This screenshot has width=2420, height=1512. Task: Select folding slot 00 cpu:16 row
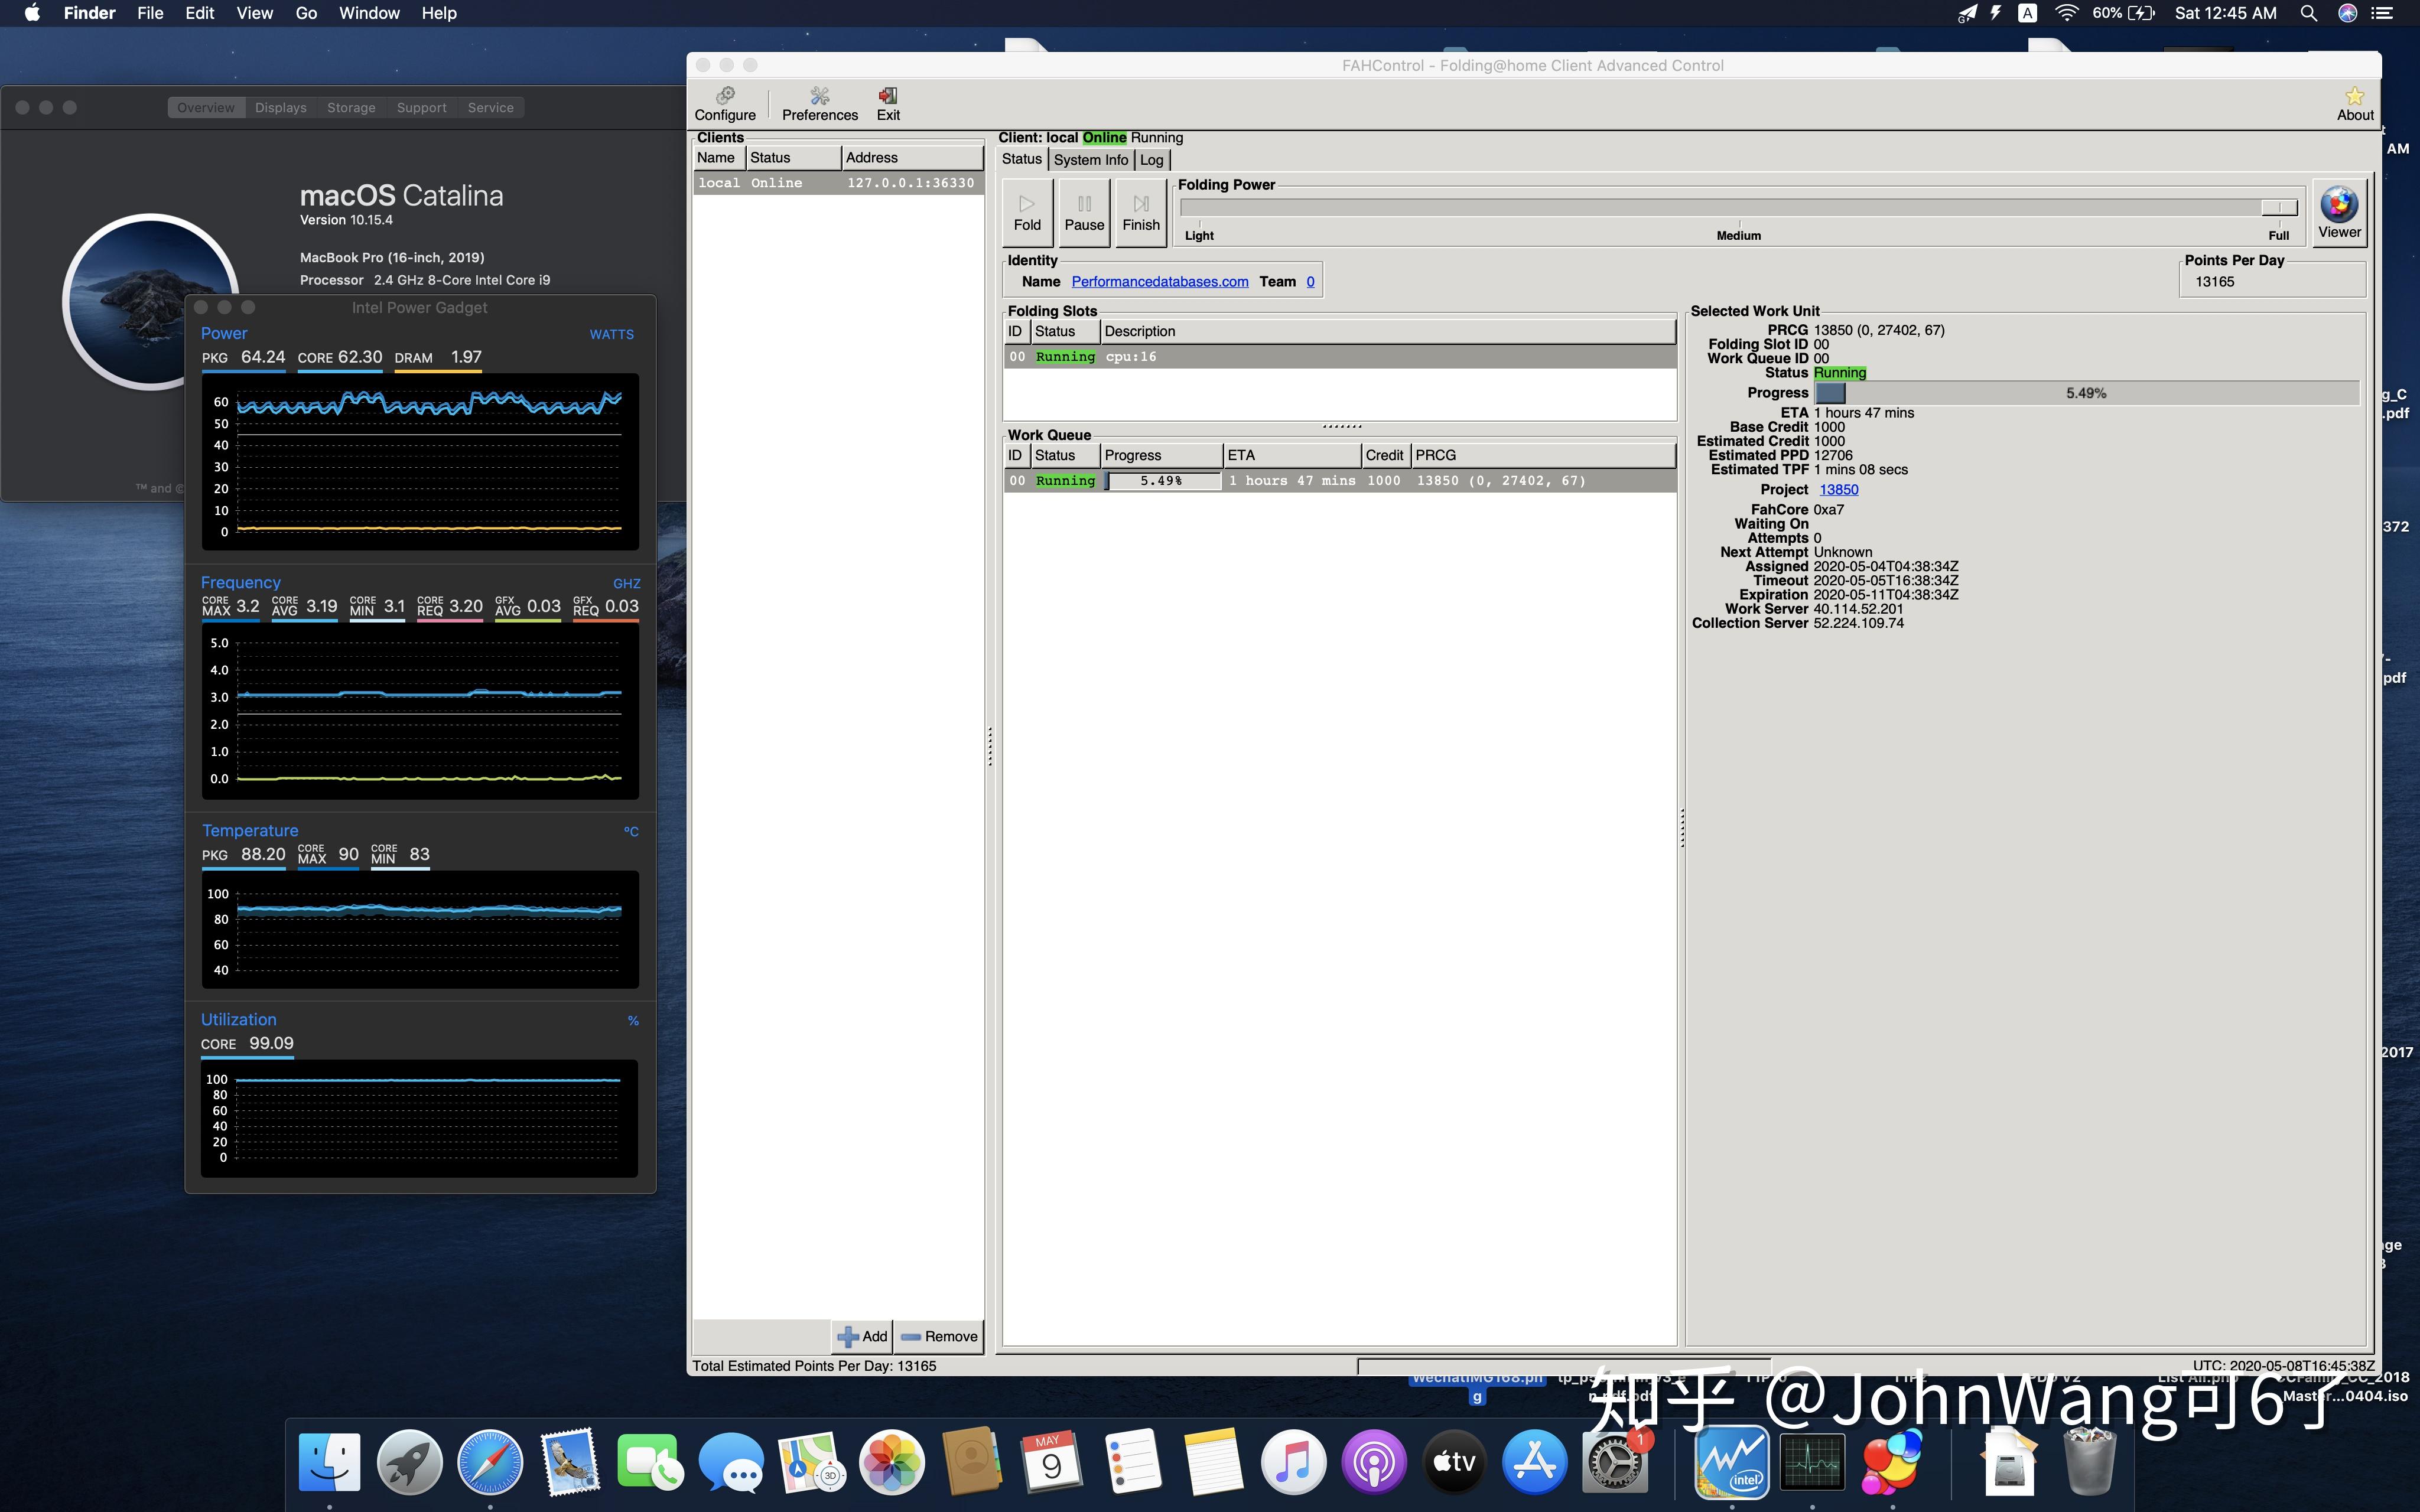click(1340, 357)
